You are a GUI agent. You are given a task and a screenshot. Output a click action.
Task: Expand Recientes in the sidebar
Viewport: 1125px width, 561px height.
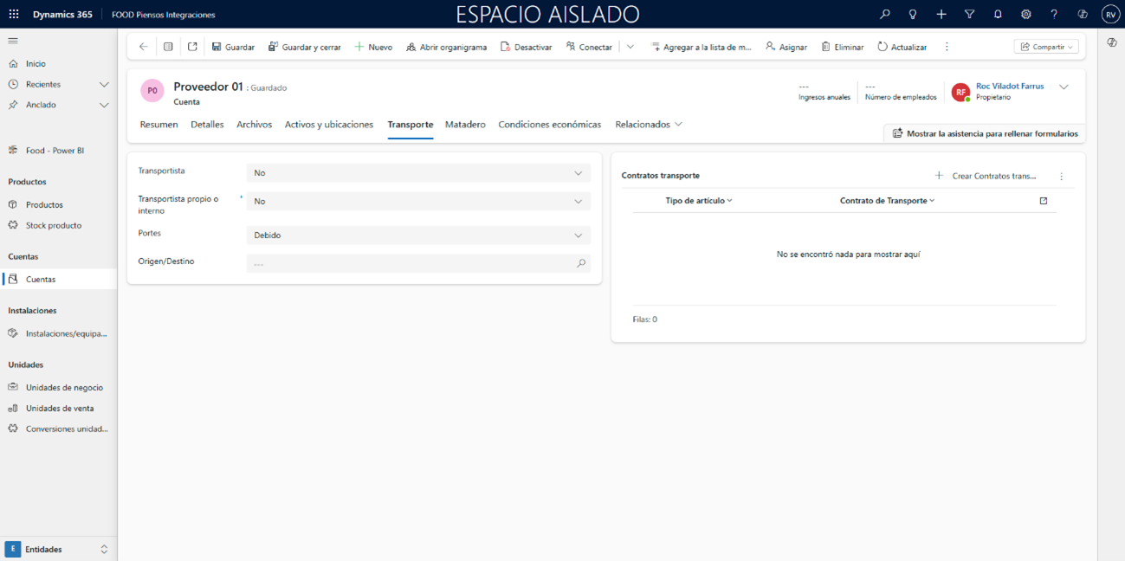[x=104, y=85]
